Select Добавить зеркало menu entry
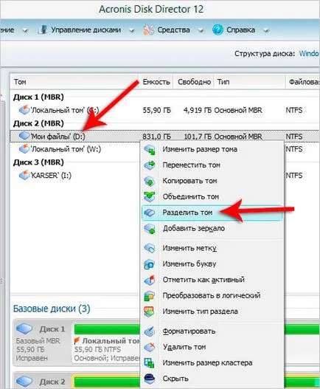The height and width of the screenshot is (389, 320). coord(212,229)
